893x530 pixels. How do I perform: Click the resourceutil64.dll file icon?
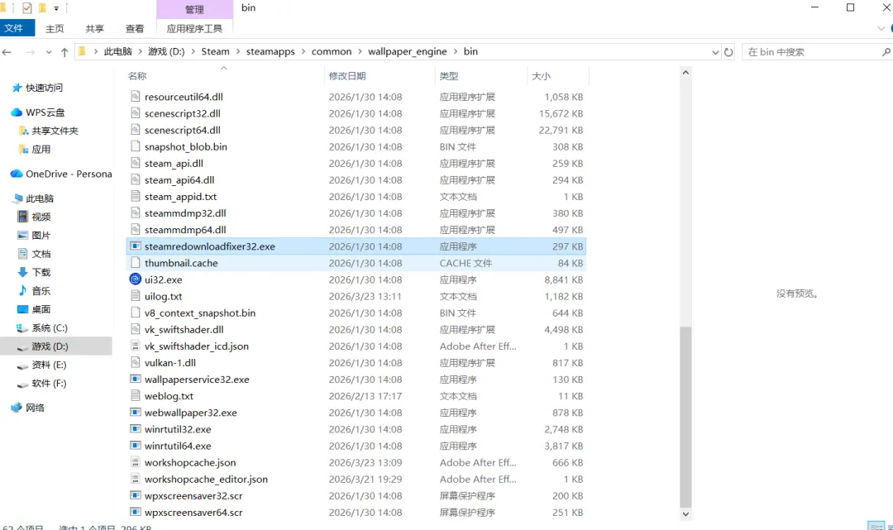tap(135, 97)
